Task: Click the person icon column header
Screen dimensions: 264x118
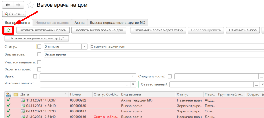Action: pos(8,94)
